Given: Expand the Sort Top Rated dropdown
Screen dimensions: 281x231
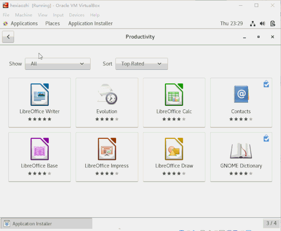Looking at the screenshot, I should [142, 64].
